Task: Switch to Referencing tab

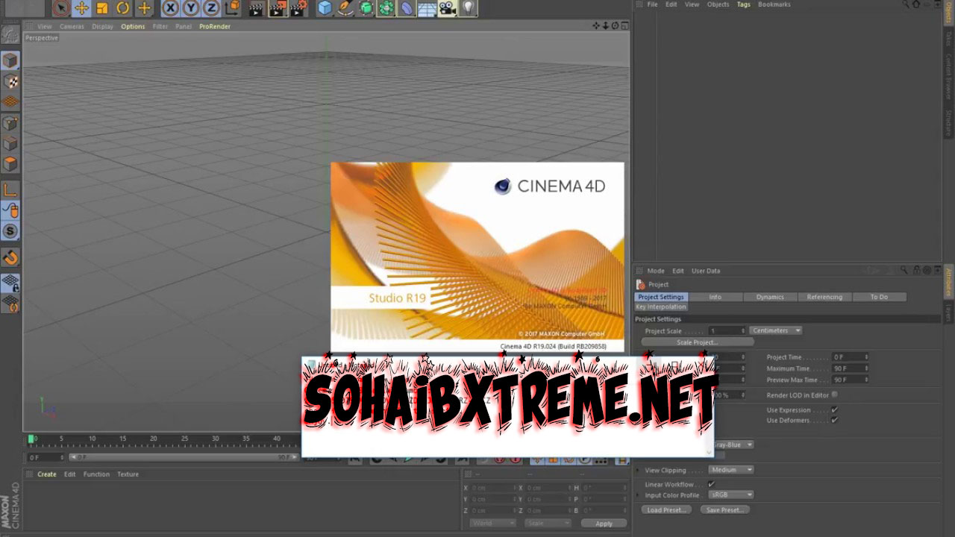Action: point(824,297)
